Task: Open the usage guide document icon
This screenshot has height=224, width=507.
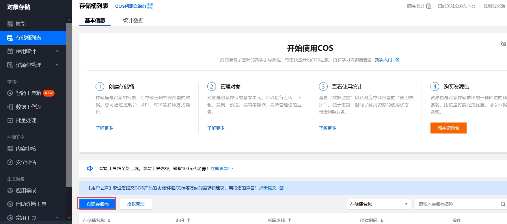Action: coord(429,6)
